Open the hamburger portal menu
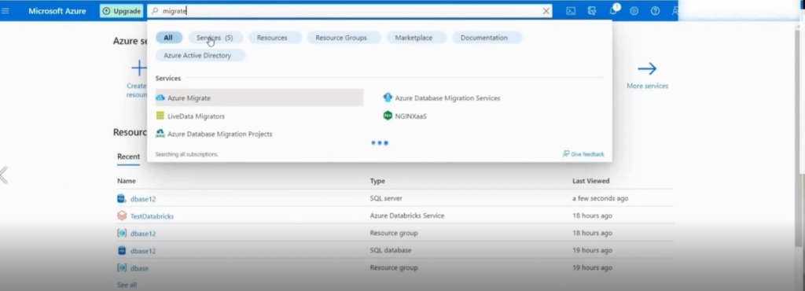Viewport: 805px width, 291px height. coord(6,11)
